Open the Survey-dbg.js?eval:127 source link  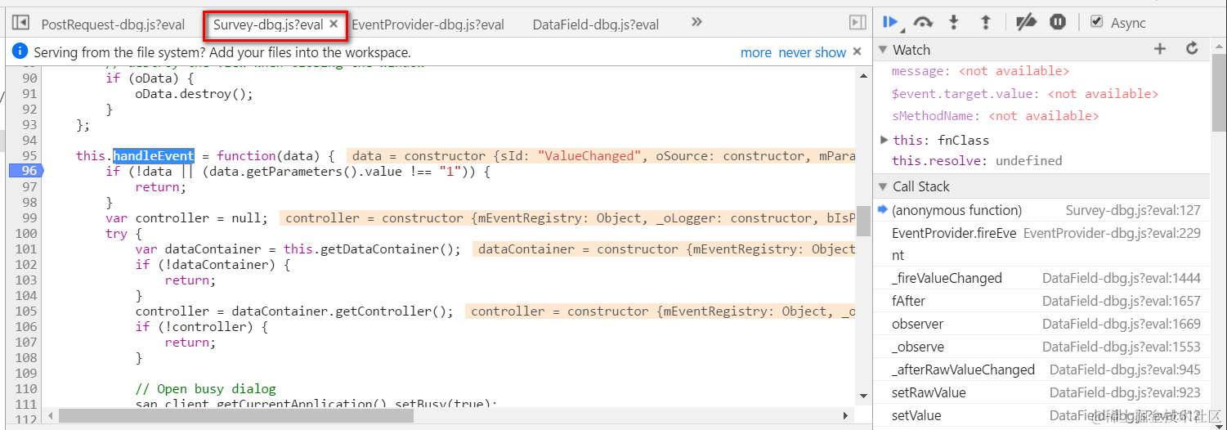pyautogui.click(x=1133, y=210)
